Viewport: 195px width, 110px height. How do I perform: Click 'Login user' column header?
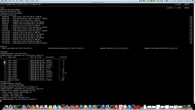tap(12, 57)
